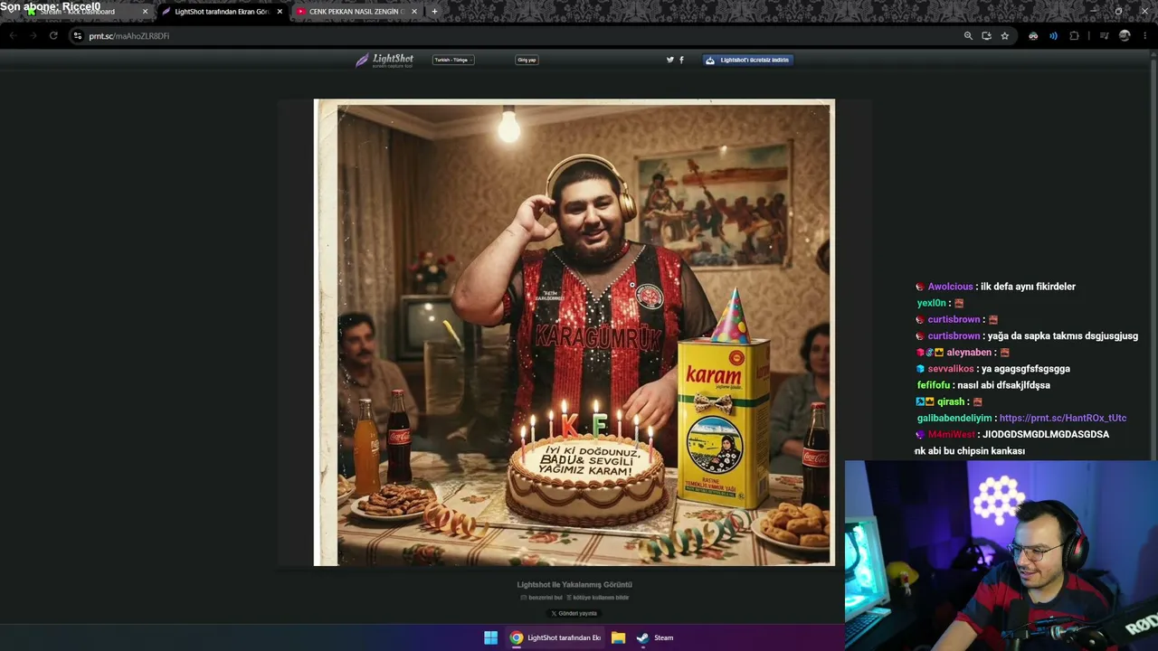The image size is (1158, 651).
Task: Switch to CENK PEKKAN NASIL ZENGIN tab
Action: pos(356,12)
